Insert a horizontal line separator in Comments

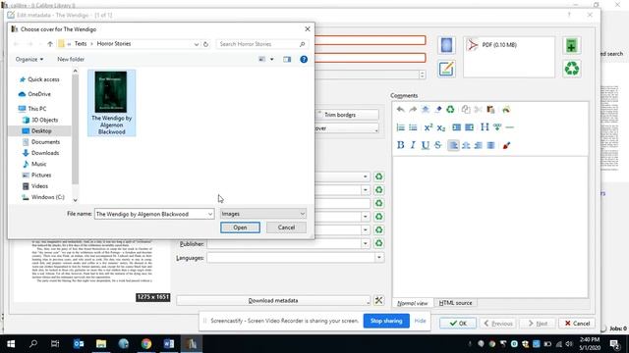tap(509, 127)
